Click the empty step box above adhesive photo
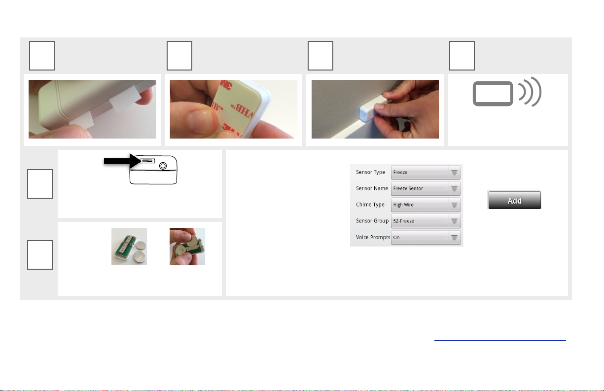 (x=179, y=56)
